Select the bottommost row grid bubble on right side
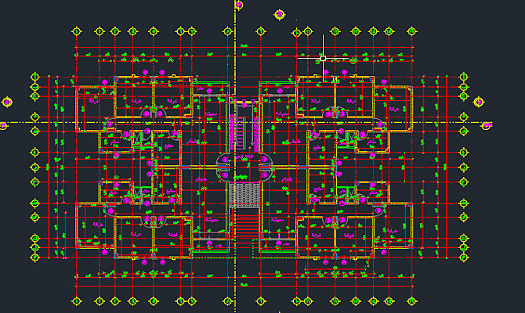Image resolution: width=525 pixels, height=313 pixels. point(464,257)
